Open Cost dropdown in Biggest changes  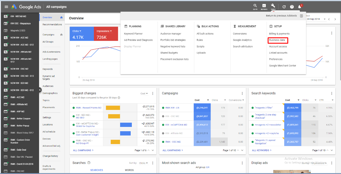click(x=144, y=94)
